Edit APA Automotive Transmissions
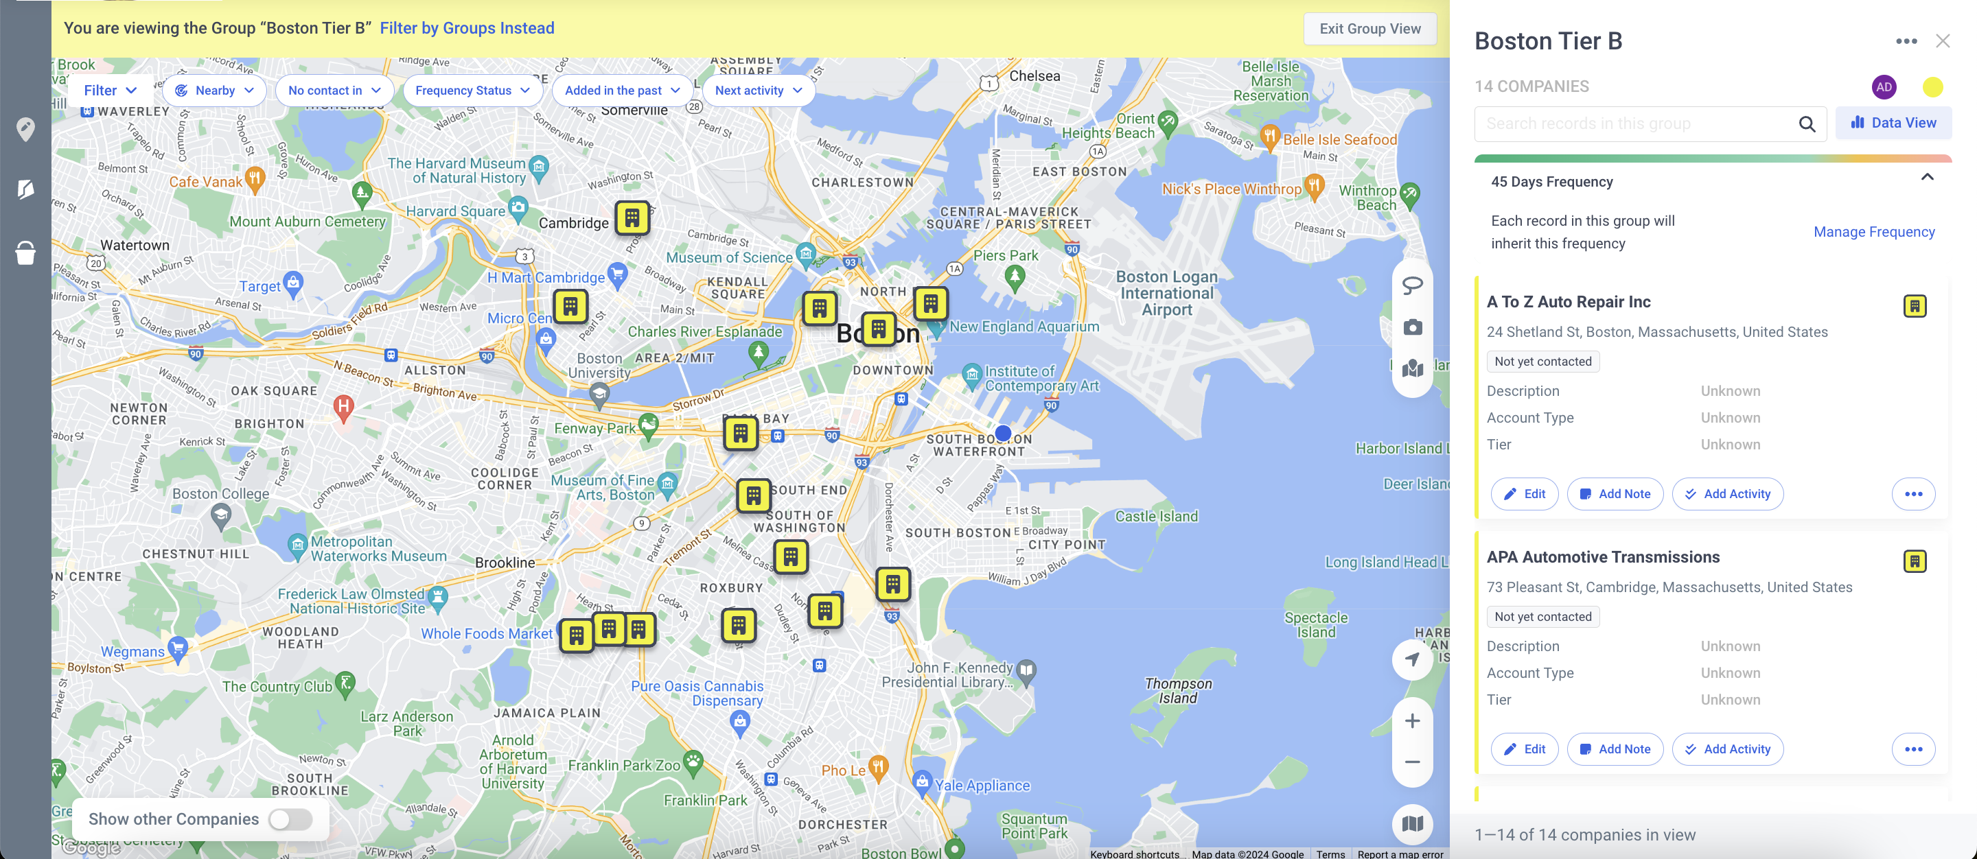Screen dimensions: 1977x859 1523,749
